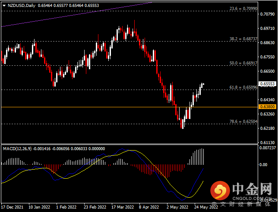Click the 78.6 = 0.62504 Fibonacci label
This screenshot has height=212, width=278.
(243, 122)
